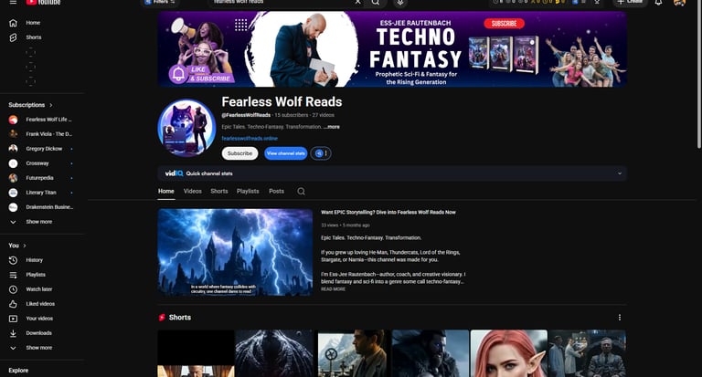Open Your videos

coord(41,319)
